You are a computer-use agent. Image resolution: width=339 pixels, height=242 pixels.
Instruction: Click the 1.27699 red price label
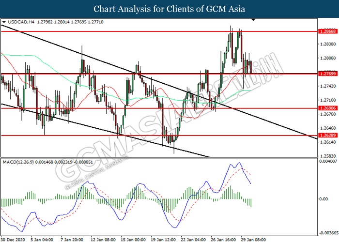[x=327, y=74]
